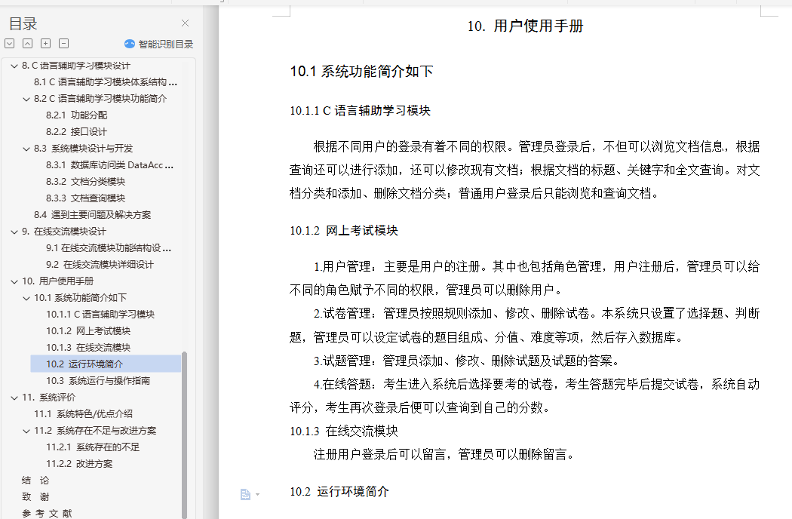Click the paragraph starting 根据不同用户的登录
The height and width of the screenshot is (519, 792).
point(524,170)
